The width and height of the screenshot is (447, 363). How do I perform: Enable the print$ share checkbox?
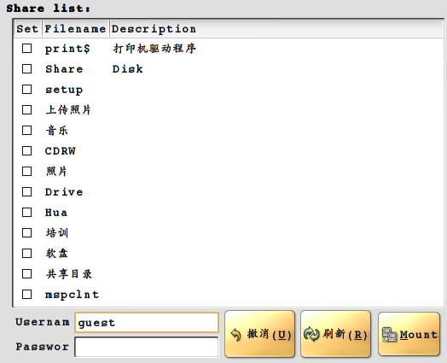pos(26,48)
